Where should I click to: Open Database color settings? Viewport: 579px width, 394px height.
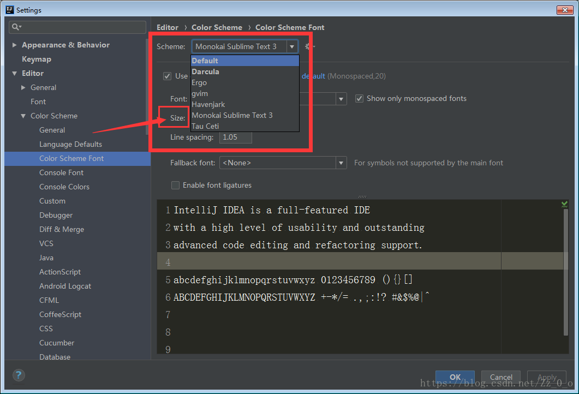click(55, 357)
